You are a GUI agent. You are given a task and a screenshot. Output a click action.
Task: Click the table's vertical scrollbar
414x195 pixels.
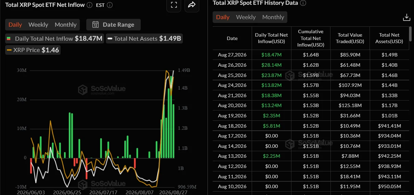410,34
